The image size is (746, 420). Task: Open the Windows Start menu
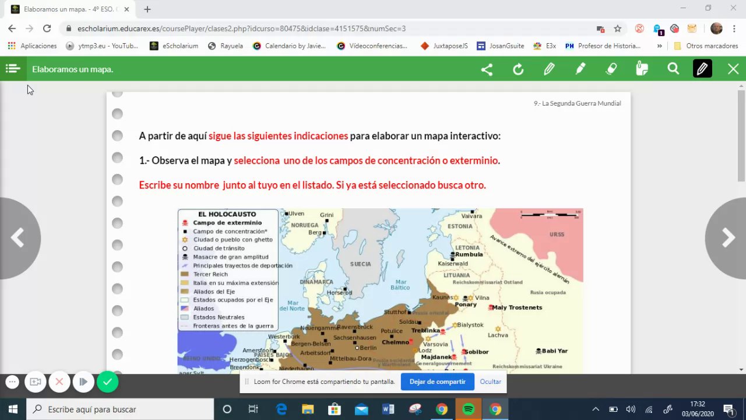point(13,409)
